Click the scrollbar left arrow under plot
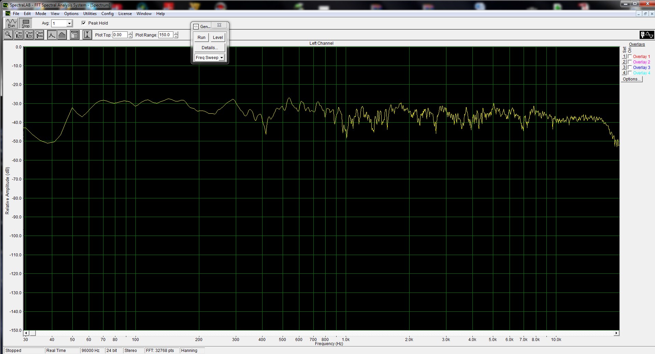The width and height of the screenshot is (655, 354). click(26, 333)
